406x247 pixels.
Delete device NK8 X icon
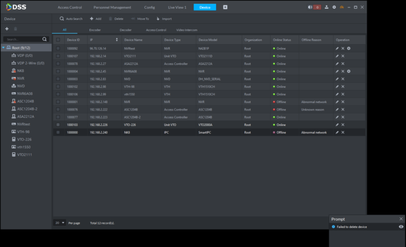[x=343, y=132]
